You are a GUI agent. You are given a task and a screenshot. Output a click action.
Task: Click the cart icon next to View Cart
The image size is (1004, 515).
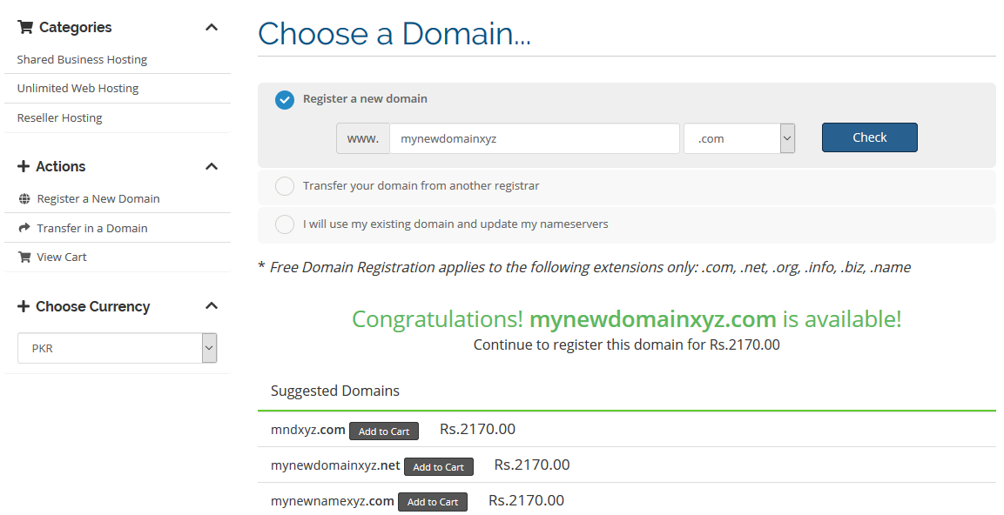24,257
